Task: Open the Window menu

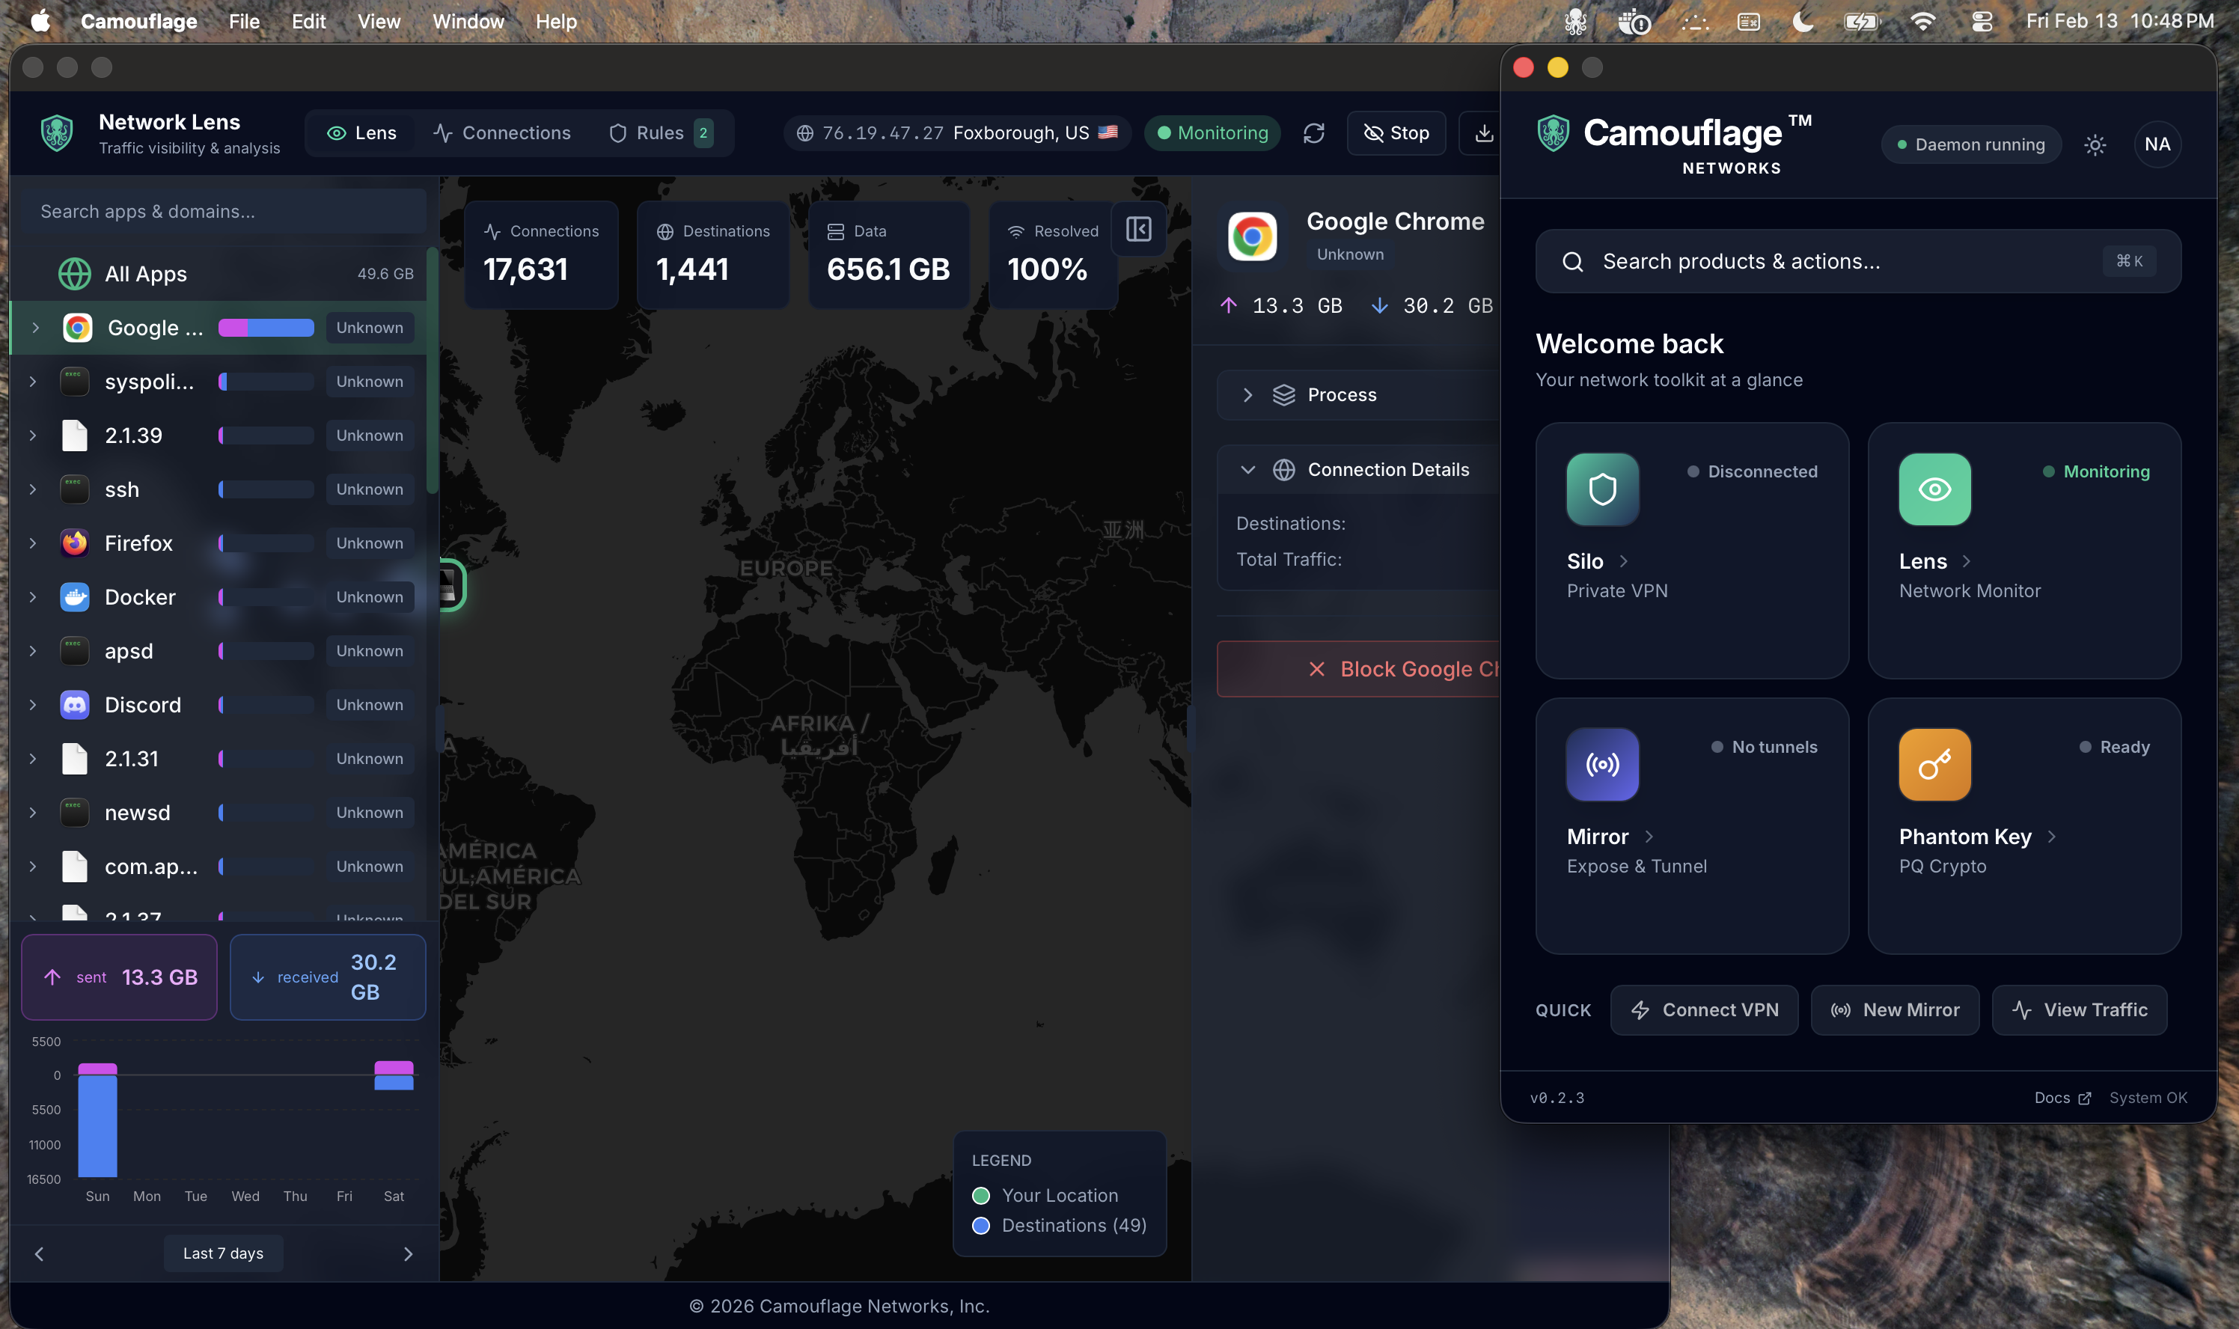Action: [468, 22]
